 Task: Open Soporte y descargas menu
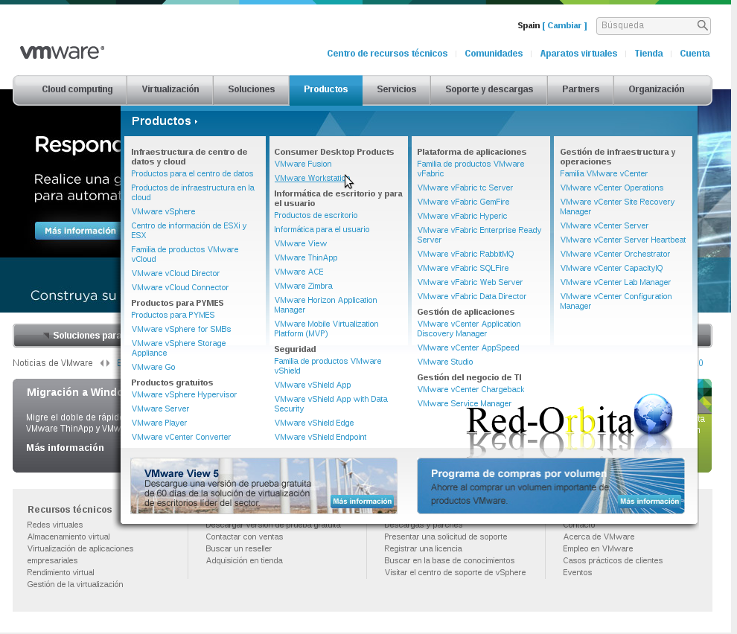489,89
